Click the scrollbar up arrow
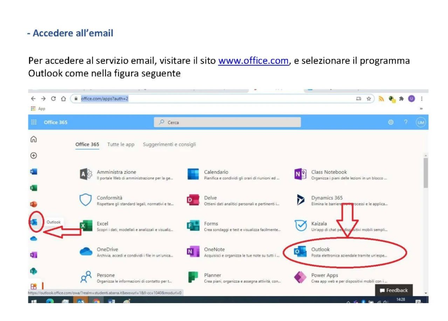 coord(426,156)
